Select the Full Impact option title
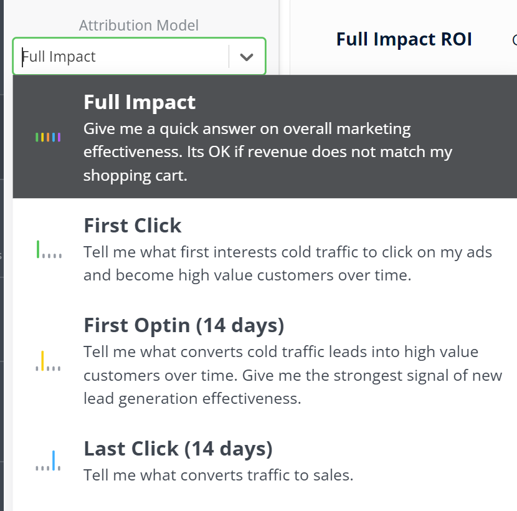The image size is (517, 511). (140, 102)
